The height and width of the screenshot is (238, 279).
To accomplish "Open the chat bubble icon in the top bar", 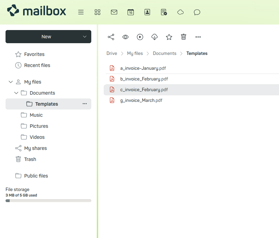I will (x=197, y=12).
